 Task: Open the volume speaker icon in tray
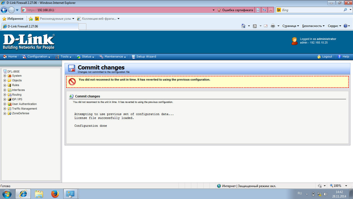pyautogui.click(x=326, y=194)
